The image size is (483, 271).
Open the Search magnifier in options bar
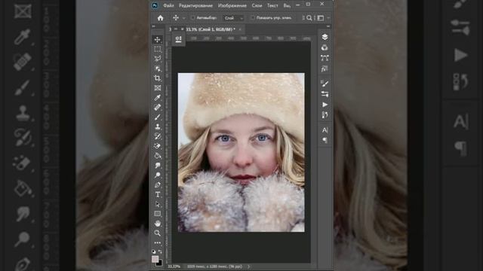click(309, 18)
